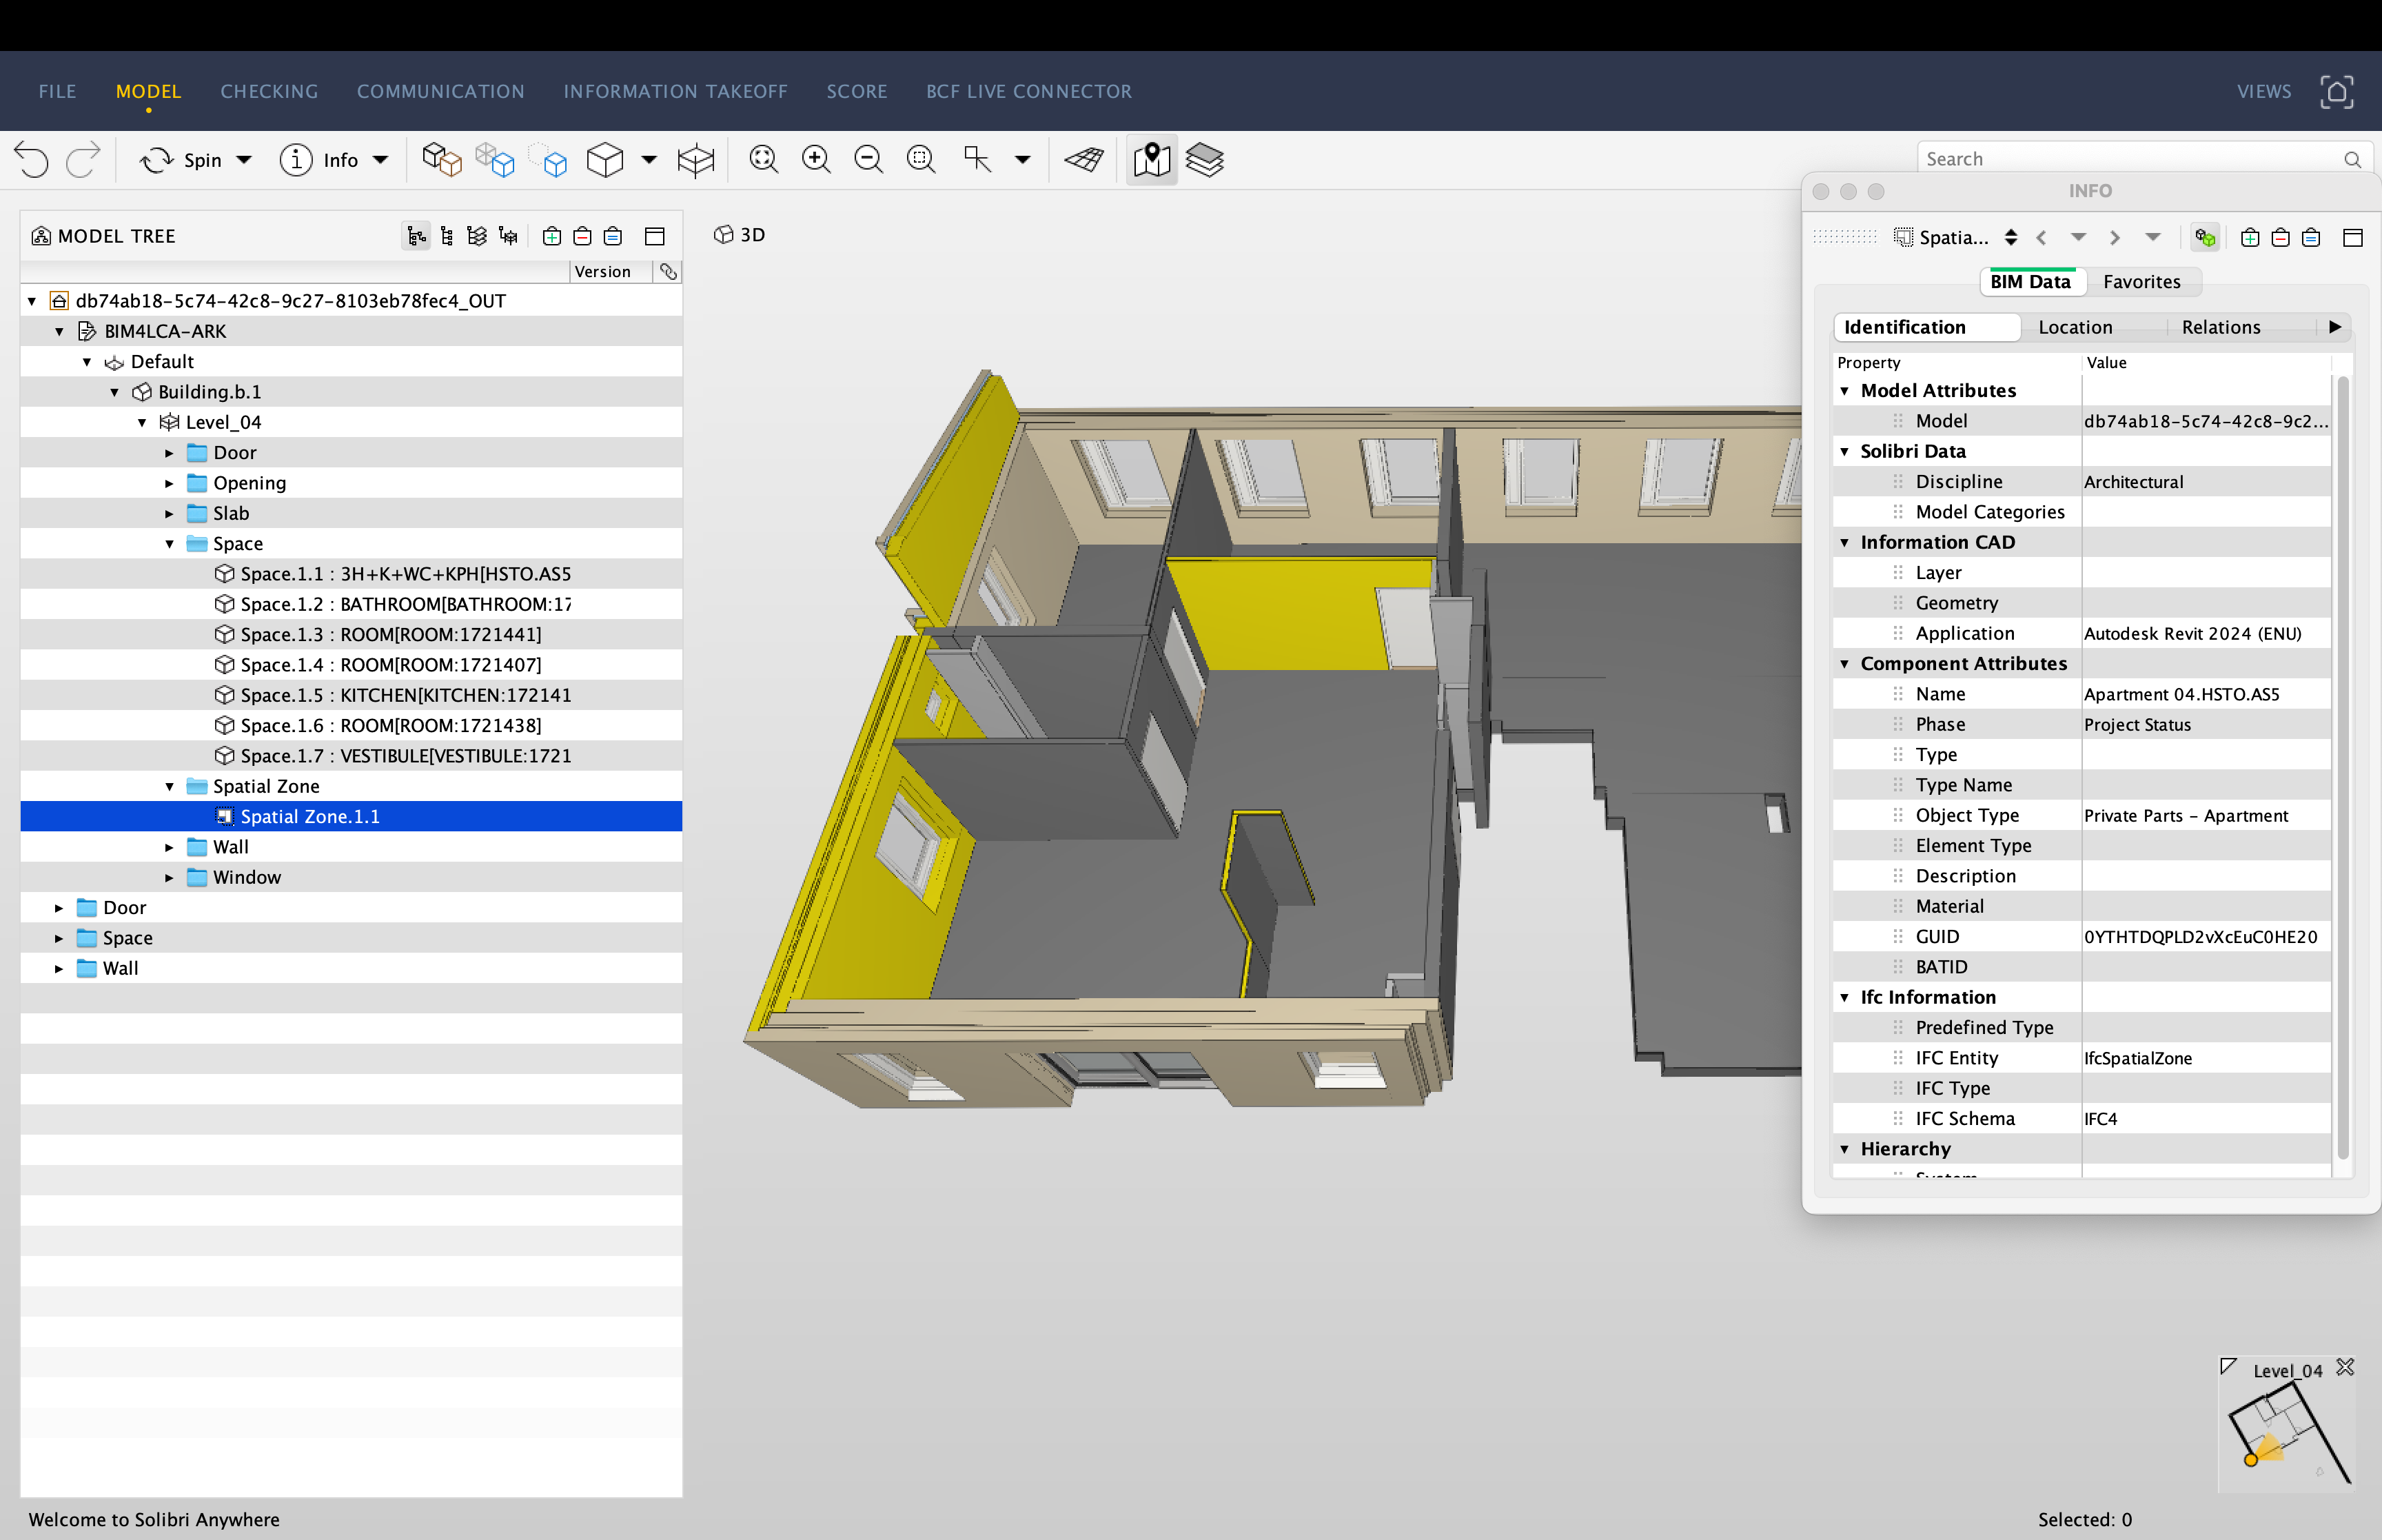Switch to the Relations tab
2382x1540 pixels.
click(2221, 327)
